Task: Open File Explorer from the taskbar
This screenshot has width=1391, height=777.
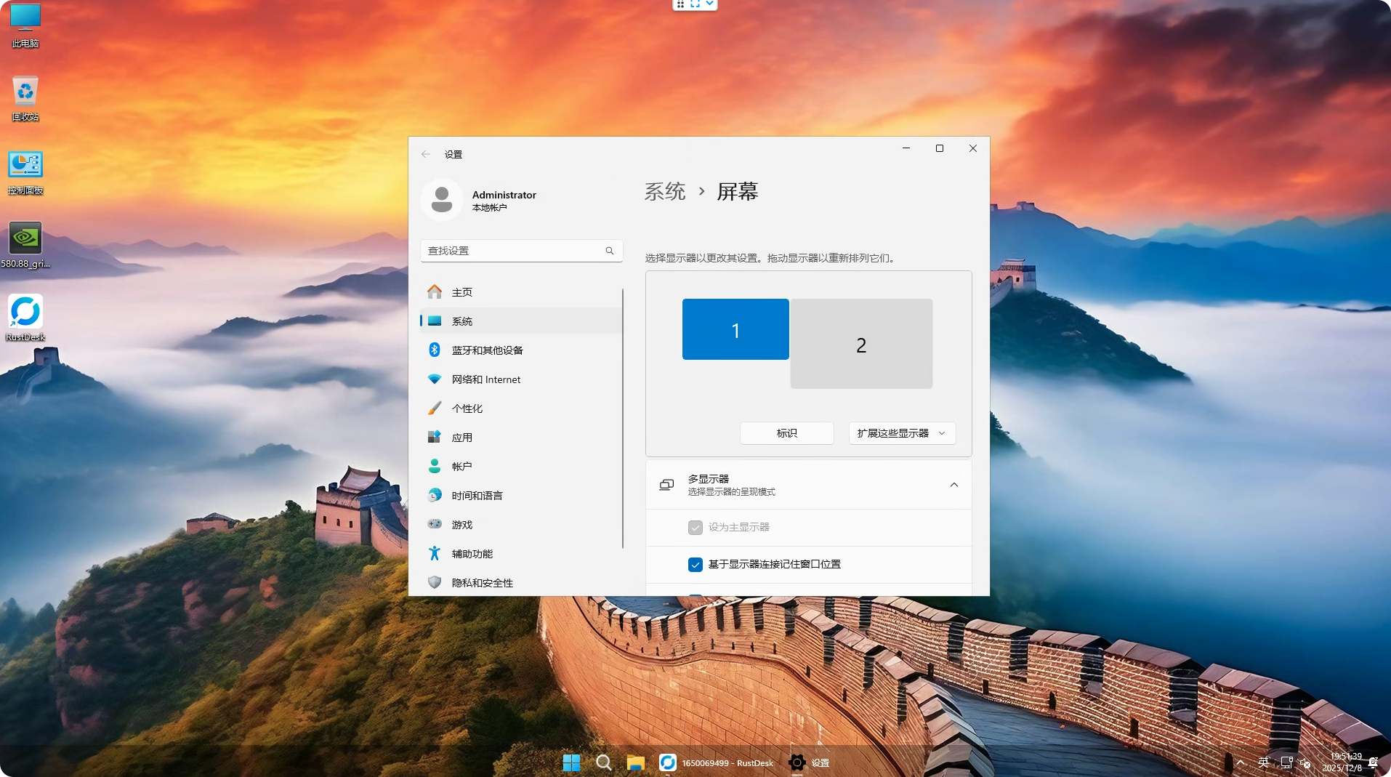Action: click(x=635, y=762)
